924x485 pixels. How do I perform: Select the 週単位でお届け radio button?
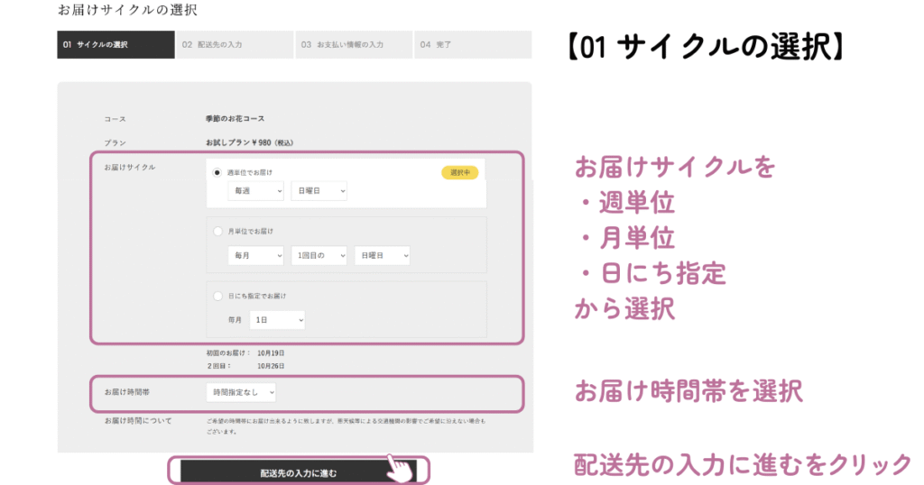pyautogui.click(x=217, y=172)
